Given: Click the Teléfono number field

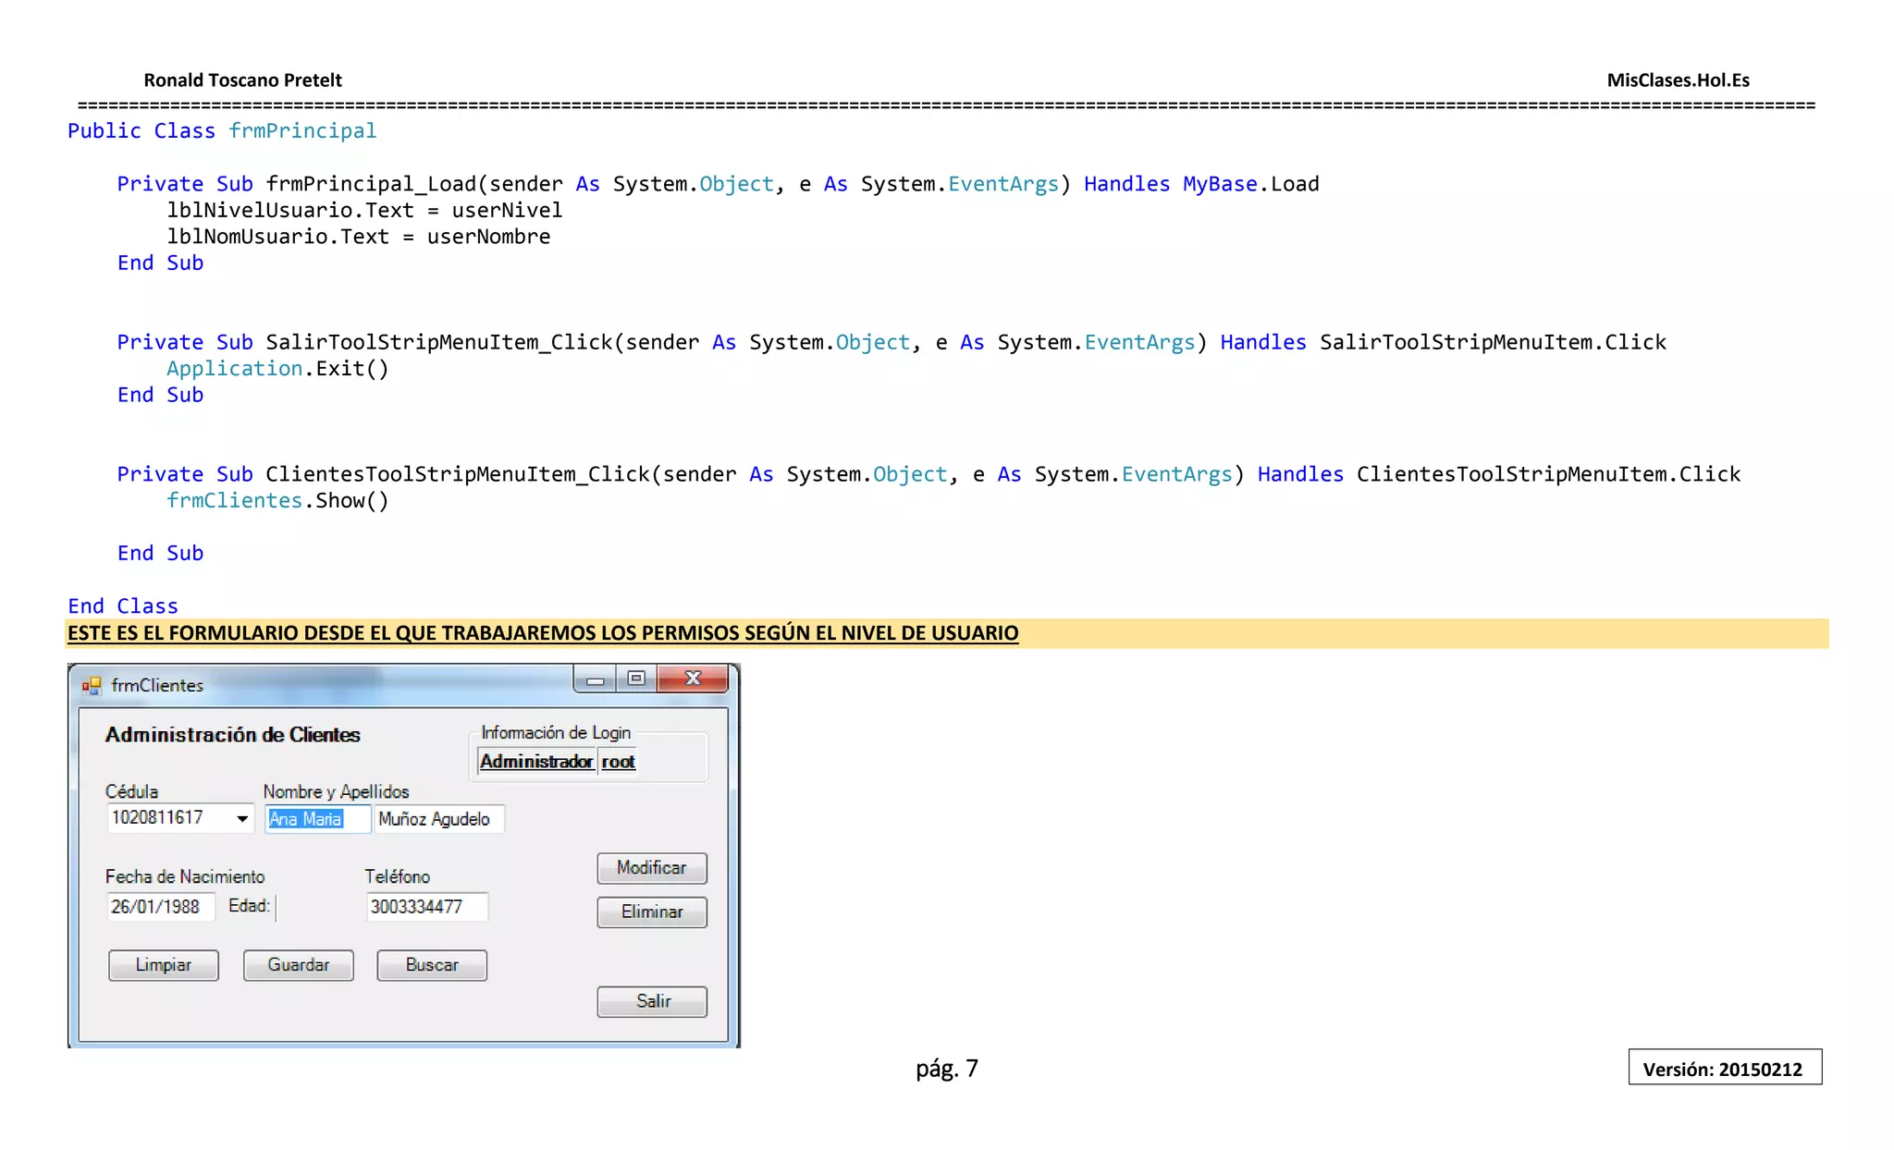Looking at the screenshot, I should pos(425,907).
